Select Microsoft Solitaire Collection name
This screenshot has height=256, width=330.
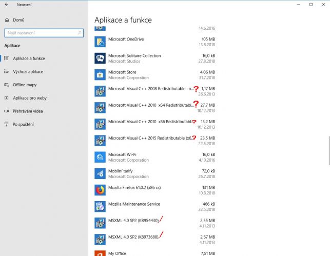[x=134, y=55]
